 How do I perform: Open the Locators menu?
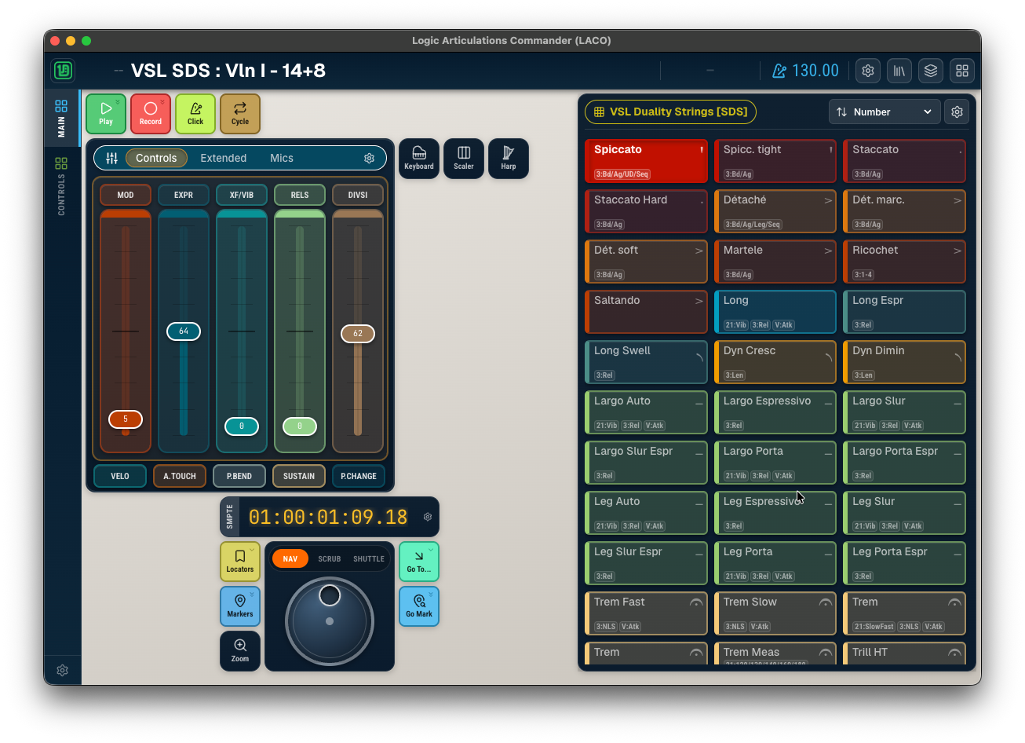click(x=240, y=562)
